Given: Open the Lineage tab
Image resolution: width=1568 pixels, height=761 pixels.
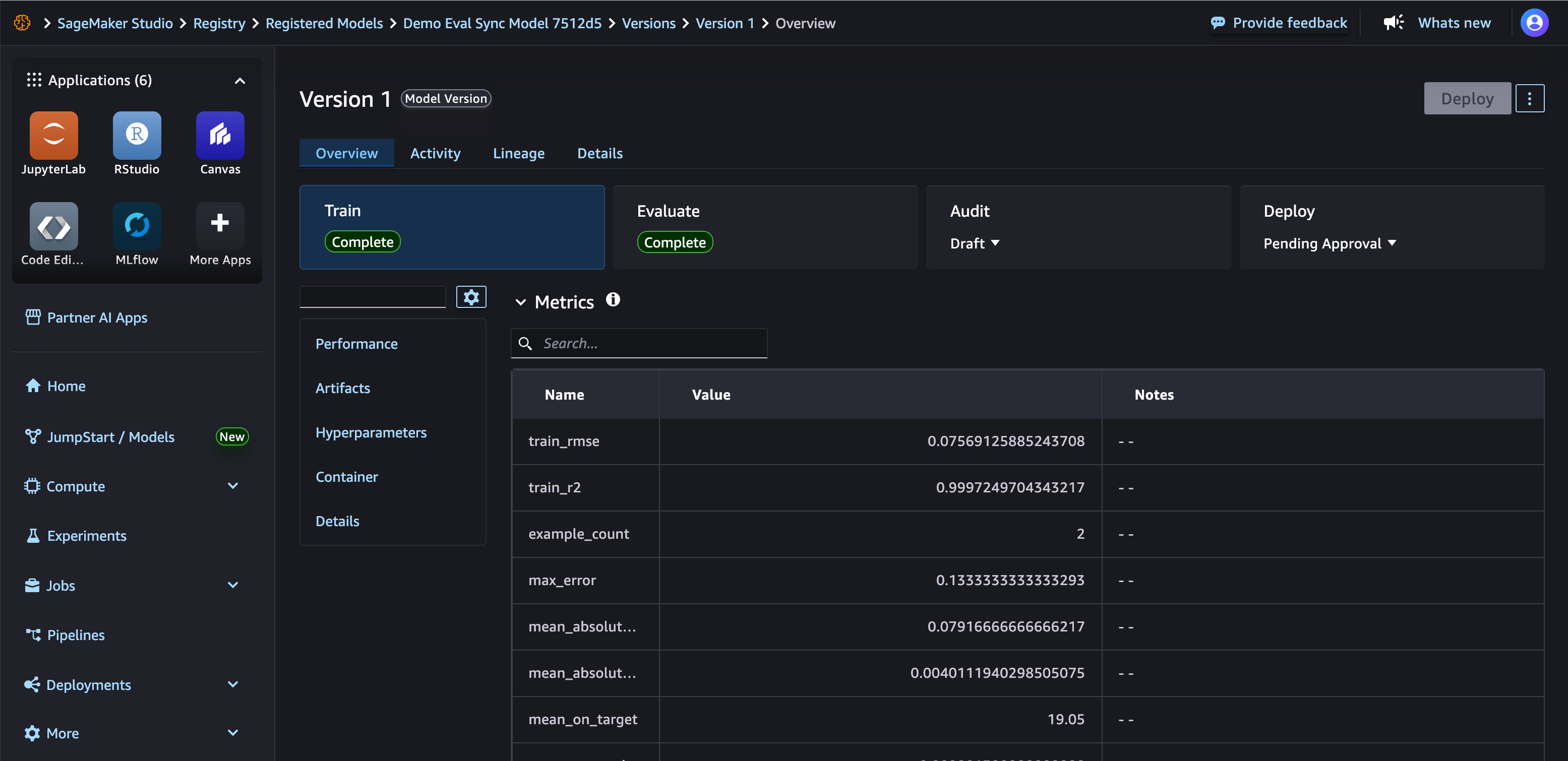Looking at the screenshot, I should 519,153.
